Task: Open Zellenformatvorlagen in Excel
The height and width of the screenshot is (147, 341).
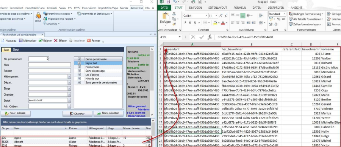Action: [x=305, y=24]
